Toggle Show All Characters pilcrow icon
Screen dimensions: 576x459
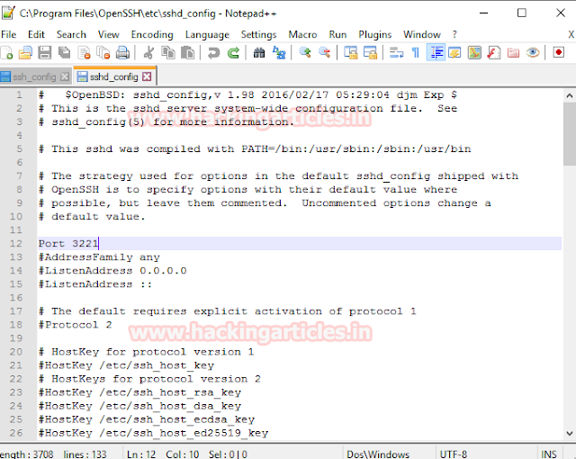click(x=416, y=53)
